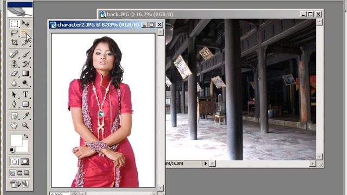Select the Hand tool
347x195 pixels.
[14, 125]
